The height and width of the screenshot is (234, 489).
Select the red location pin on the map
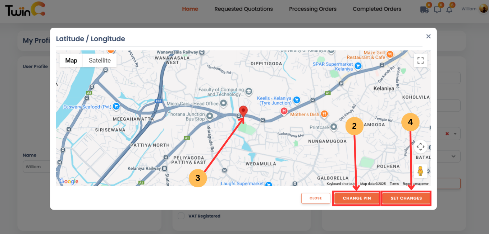click(243, 111)
